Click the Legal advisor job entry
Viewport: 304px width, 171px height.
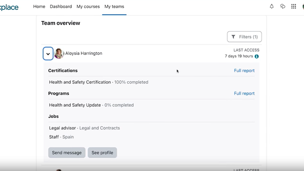[x=62, y=128]
